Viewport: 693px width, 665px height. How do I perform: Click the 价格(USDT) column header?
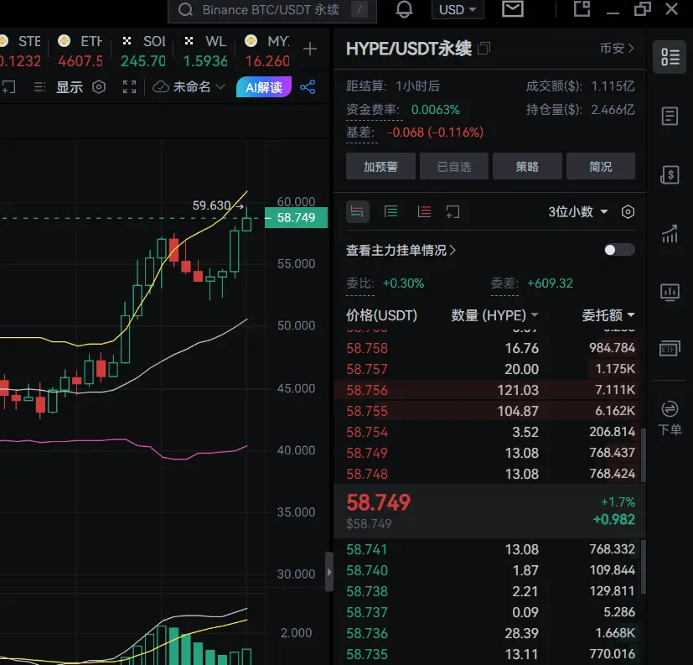point(381,314)
